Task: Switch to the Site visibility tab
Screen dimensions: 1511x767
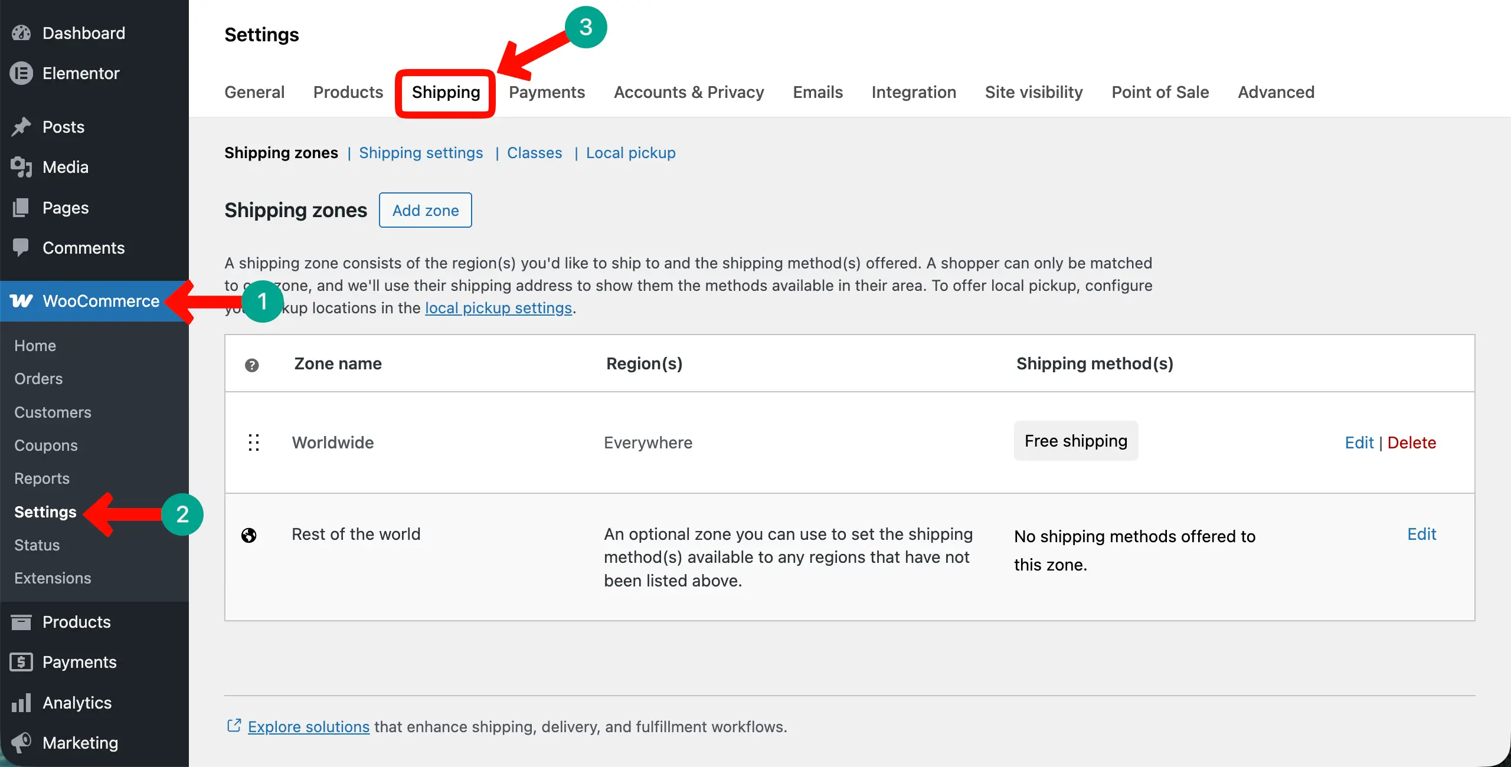Action: 1034,92
